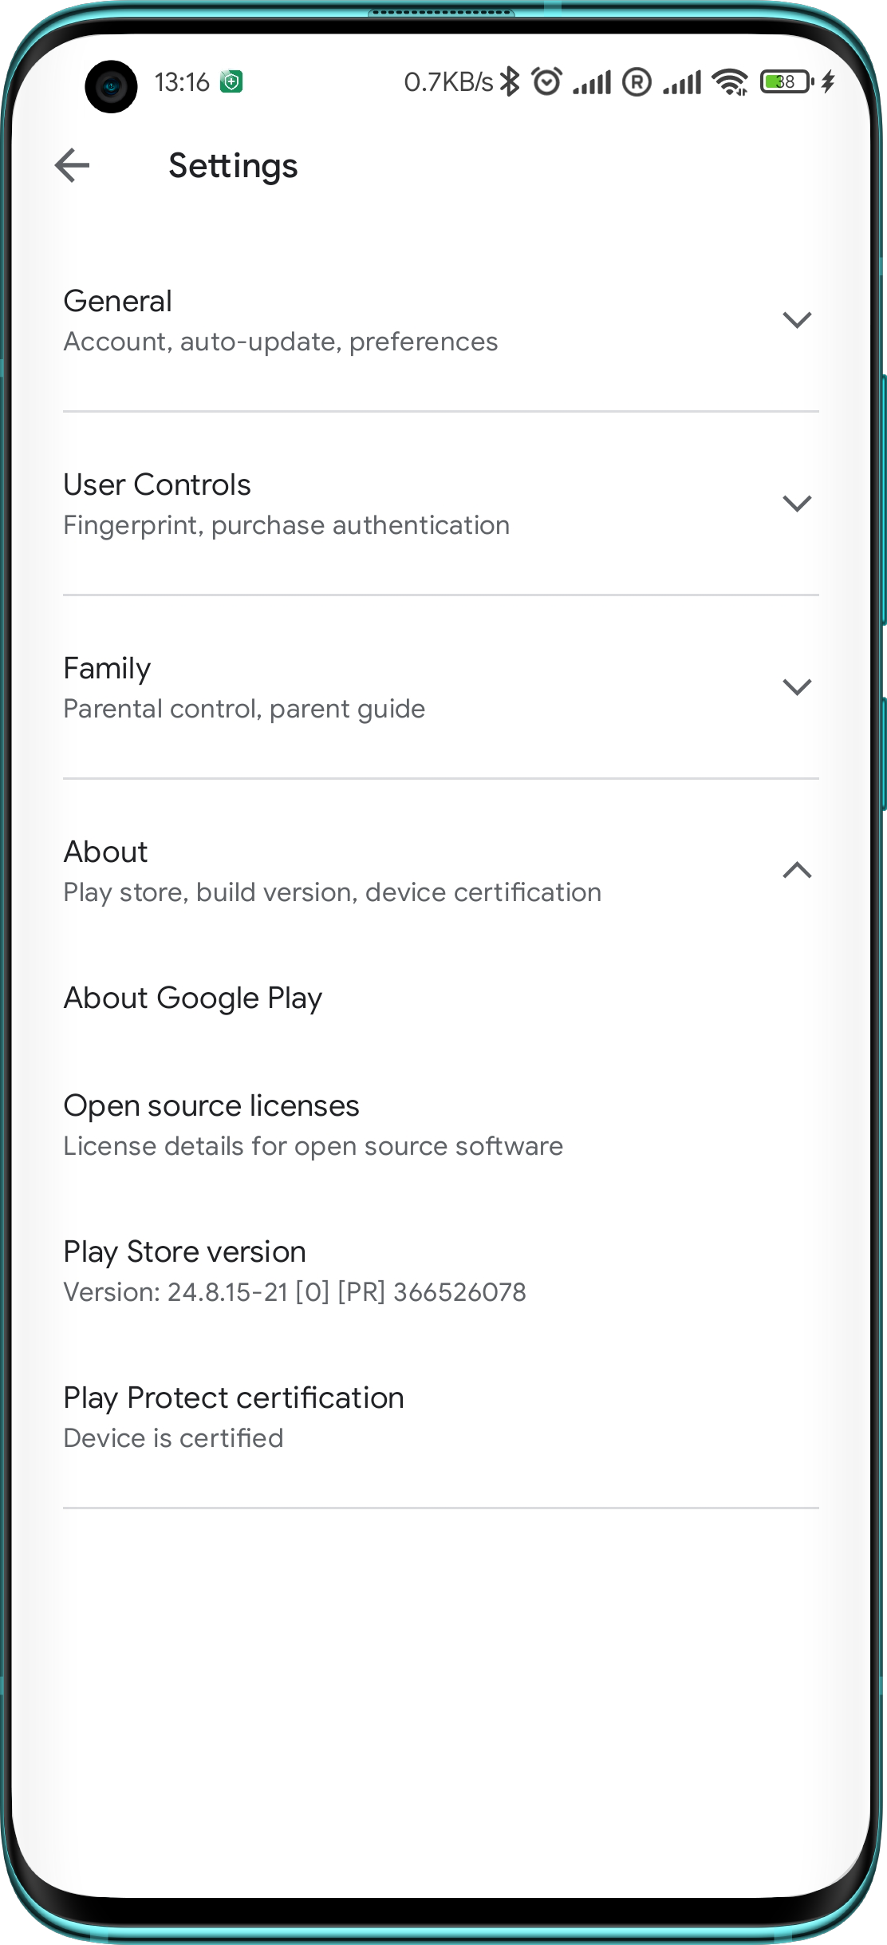This screenshot has width=887, height=1945.
Task: Tap the charging bolt icon
Action: (x=828, y=81)
